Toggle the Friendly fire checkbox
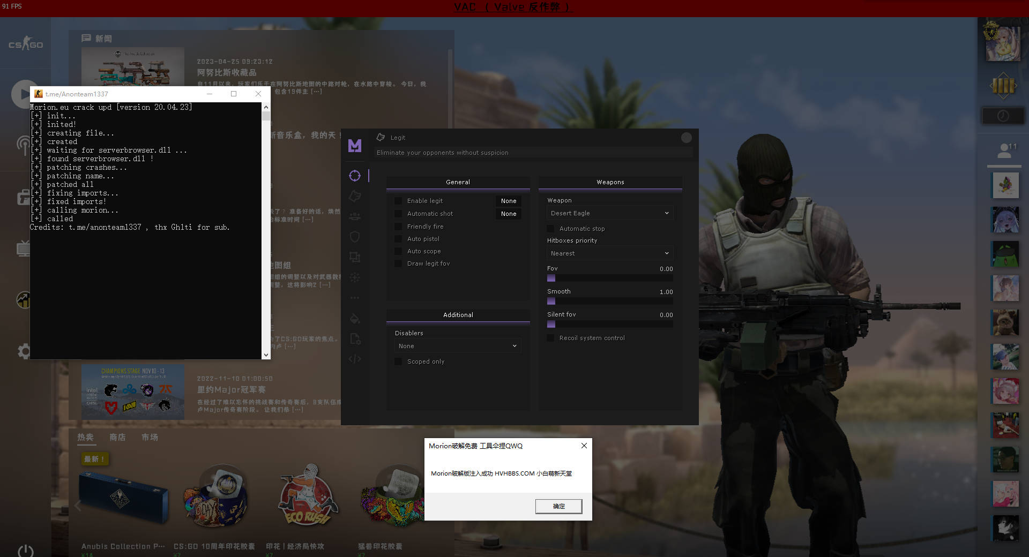 coord(398,227)
